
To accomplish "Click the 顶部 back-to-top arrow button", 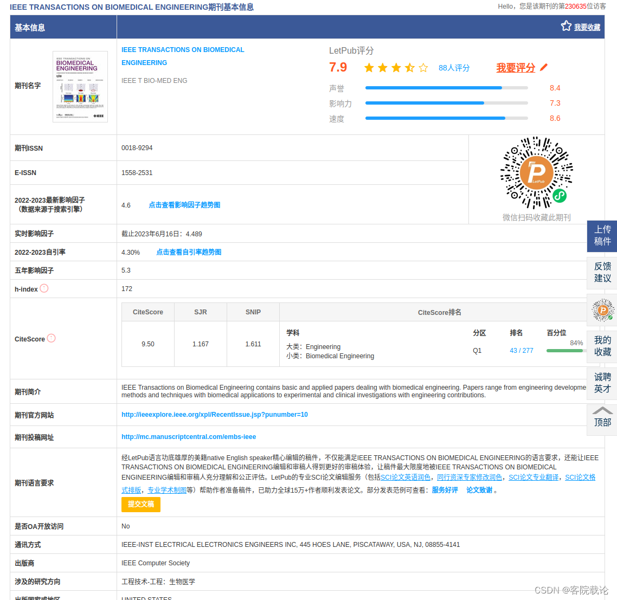I will (602, 420).
